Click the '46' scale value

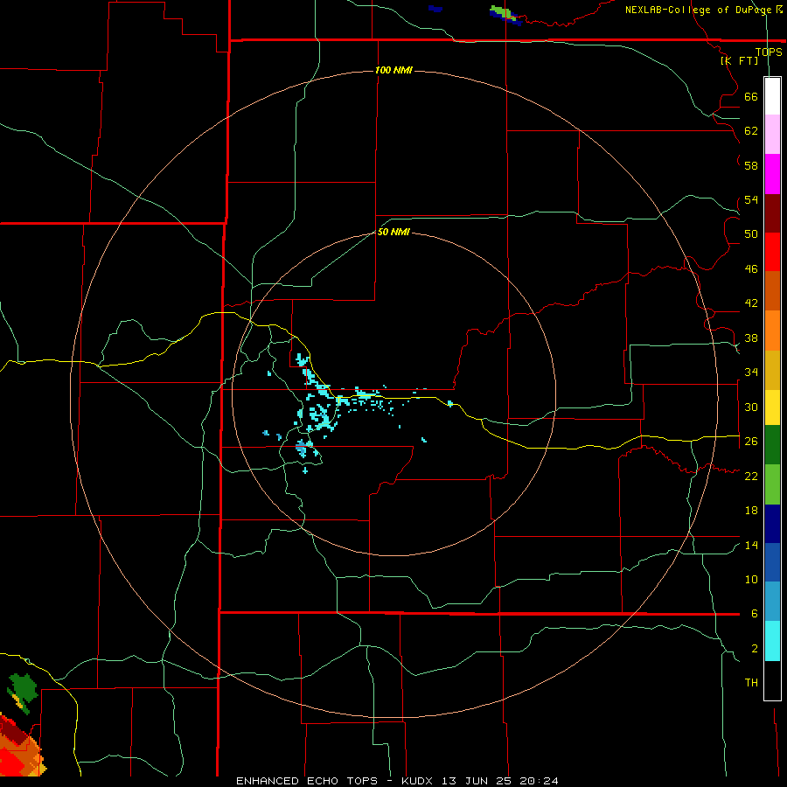click(x=751, y=268)
